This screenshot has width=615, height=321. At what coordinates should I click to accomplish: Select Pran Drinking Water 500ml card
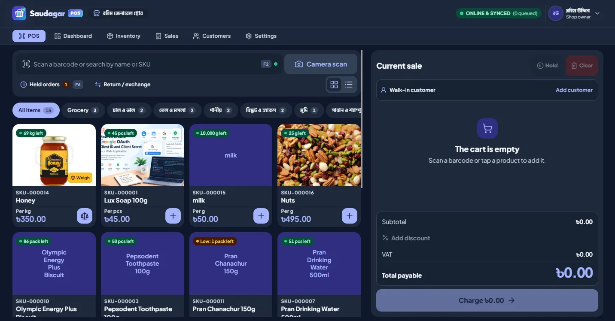pyautogui.click(x=319, y=275)
